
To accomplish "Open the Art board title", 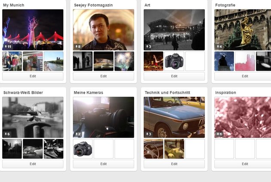I will click(x=147, y=5).
